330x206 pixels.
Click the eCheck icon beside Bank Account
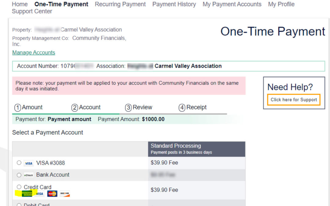(29, 175)
